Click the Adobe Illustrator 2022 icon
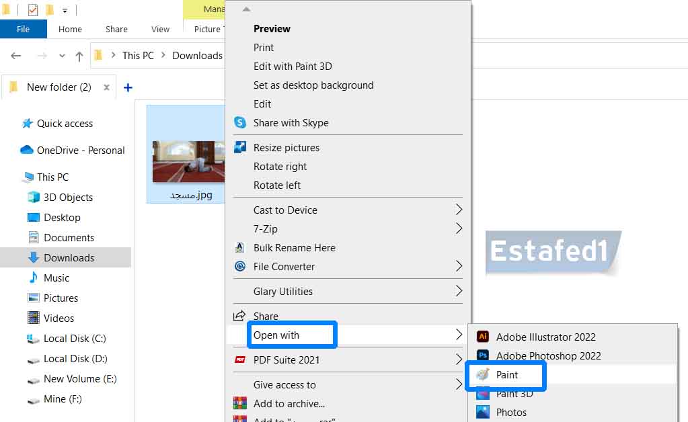 [x=482, y=337]
